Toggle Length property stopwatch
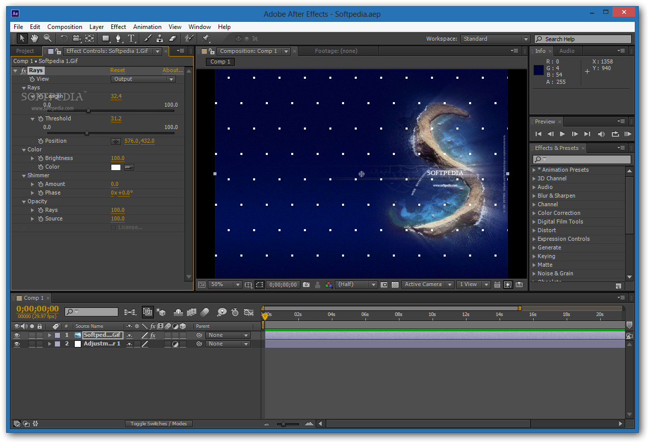The height and width of the screenshot is (443, 649). [x=41, y=96]
